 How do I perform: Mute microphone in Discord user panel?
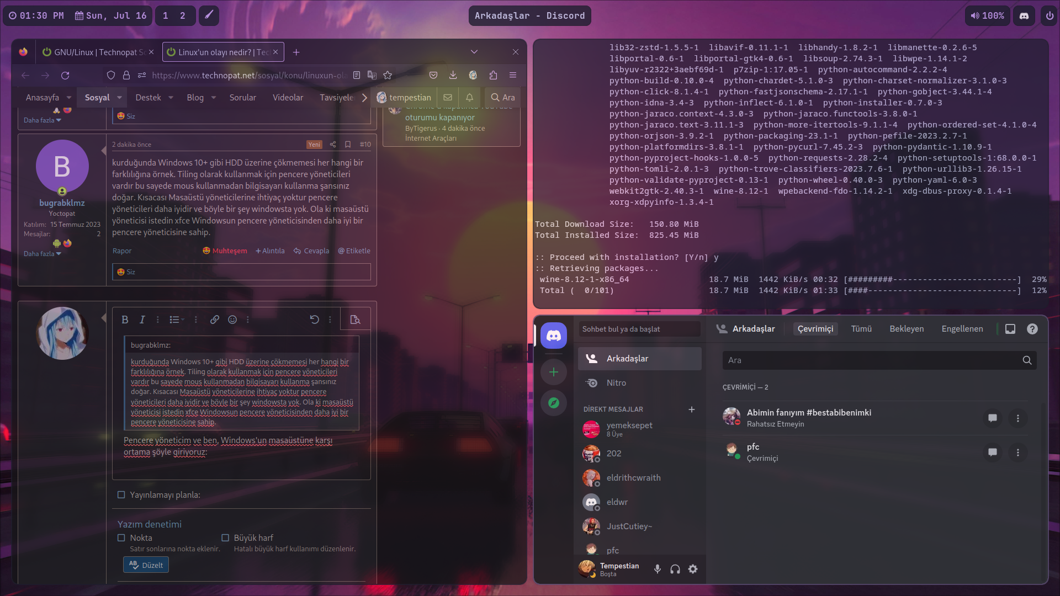(657, 569)
